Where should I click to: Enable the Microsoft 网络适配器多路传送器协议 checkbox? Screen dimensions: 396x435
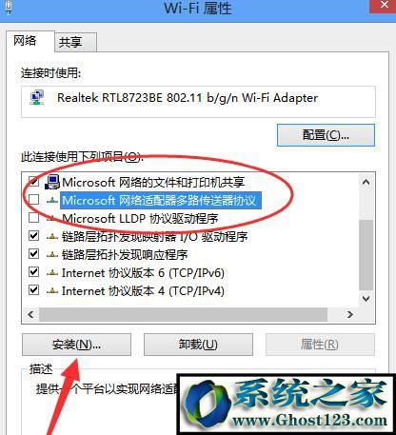pyautogui.click(x=33, y=200)
